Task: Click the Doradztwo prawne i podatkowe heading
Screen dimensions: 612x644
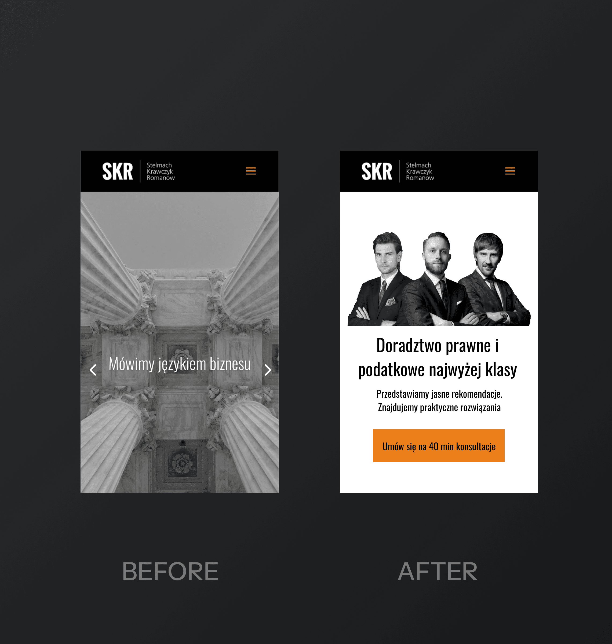Action: pos(438,357)
